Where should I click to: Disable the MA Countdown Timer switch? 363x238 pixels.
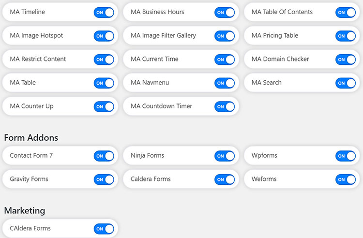point(225,106)
